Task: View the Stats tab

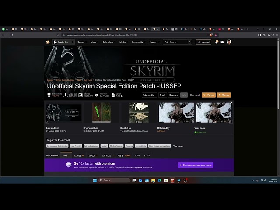Action: click(147, 156)
